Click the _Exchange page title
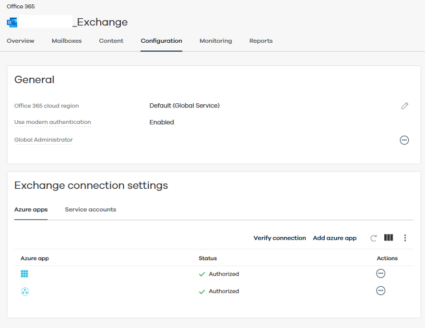 pos(100,22)
